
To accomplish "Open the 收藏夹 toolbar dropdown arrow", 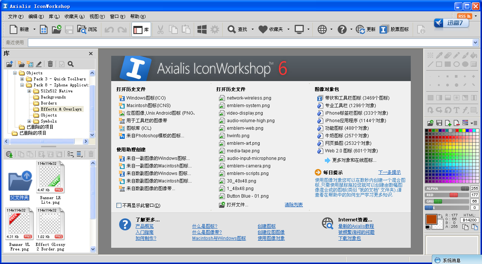I will click(288, 29).
